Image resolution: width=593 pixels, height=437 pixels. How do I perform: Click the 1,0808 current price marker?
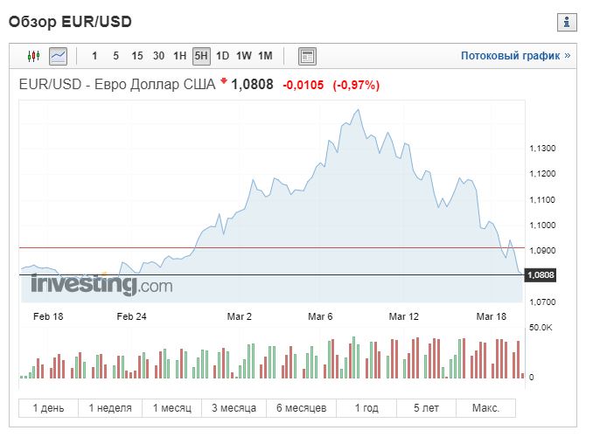pyautogui.click(x=541, y=274)
